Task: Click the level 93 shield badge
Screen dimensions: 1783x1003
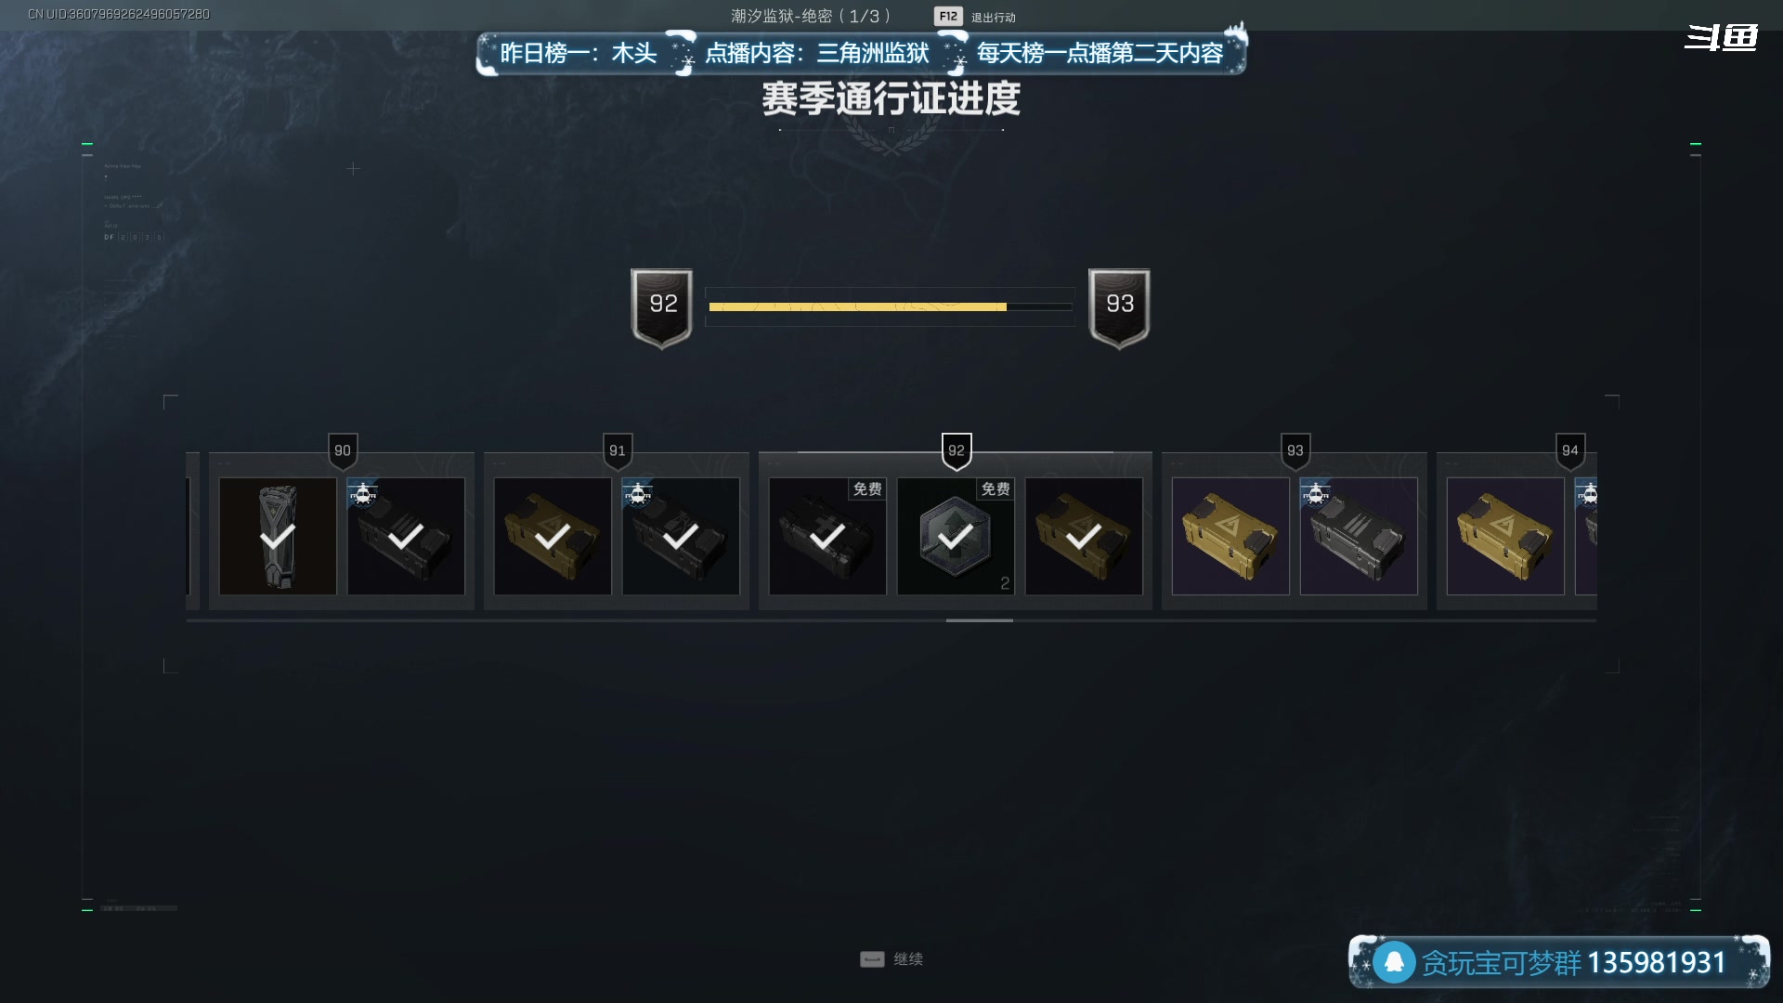Action: (x=1119, y=308)
